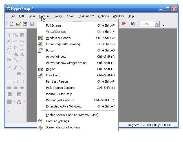183x142 pixels.
Task: Click the rubber stamp tool icon
Action: click(19, 102)
